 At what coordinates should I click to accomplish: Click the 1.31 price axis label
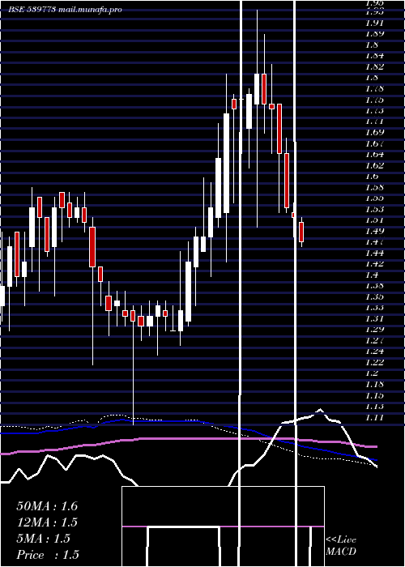[374, 318]
